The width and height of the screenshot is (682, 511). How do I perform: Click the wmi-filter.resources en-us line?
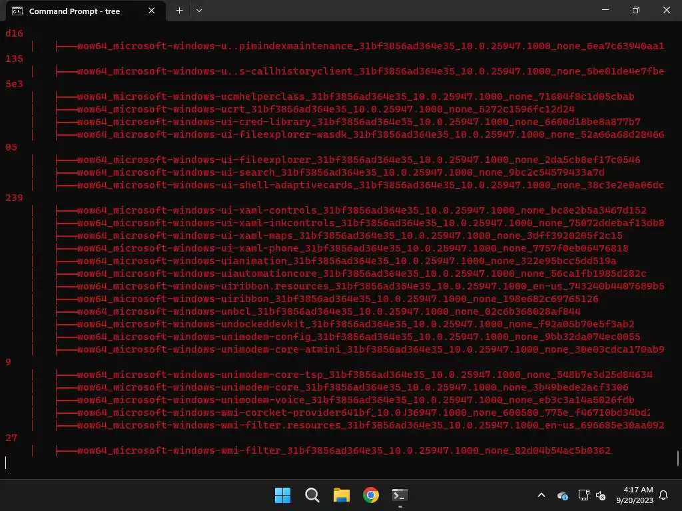click(x=370, y=425)
